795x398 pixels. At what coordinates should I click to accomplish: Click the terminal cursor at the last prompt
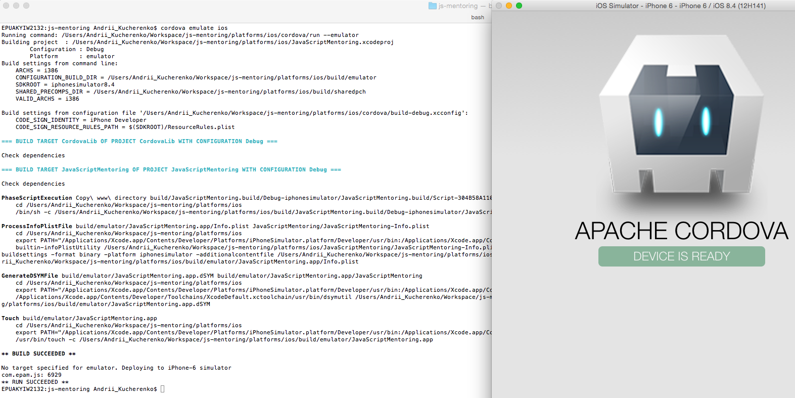(163, 389)
